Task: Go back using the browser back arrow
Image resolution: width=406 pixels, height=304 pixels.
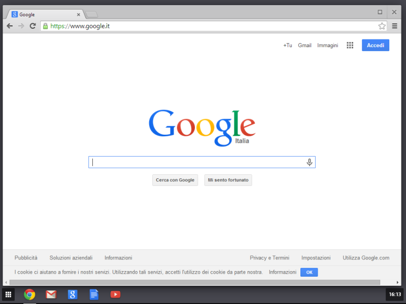Action: (10, 26)
